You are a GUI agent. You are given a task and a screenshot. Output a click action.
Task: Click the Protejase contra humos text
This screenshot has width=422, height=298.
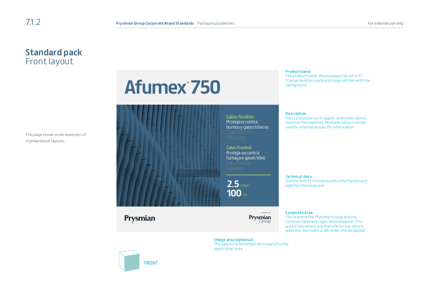pos(247,125)
